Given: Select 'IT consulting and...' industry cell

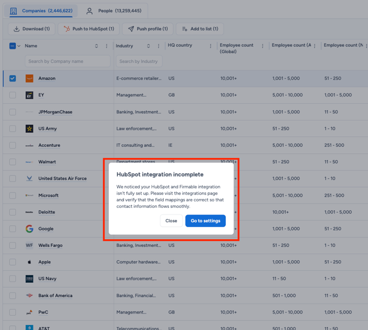Looking at the screenshot, I should [136, 145].
